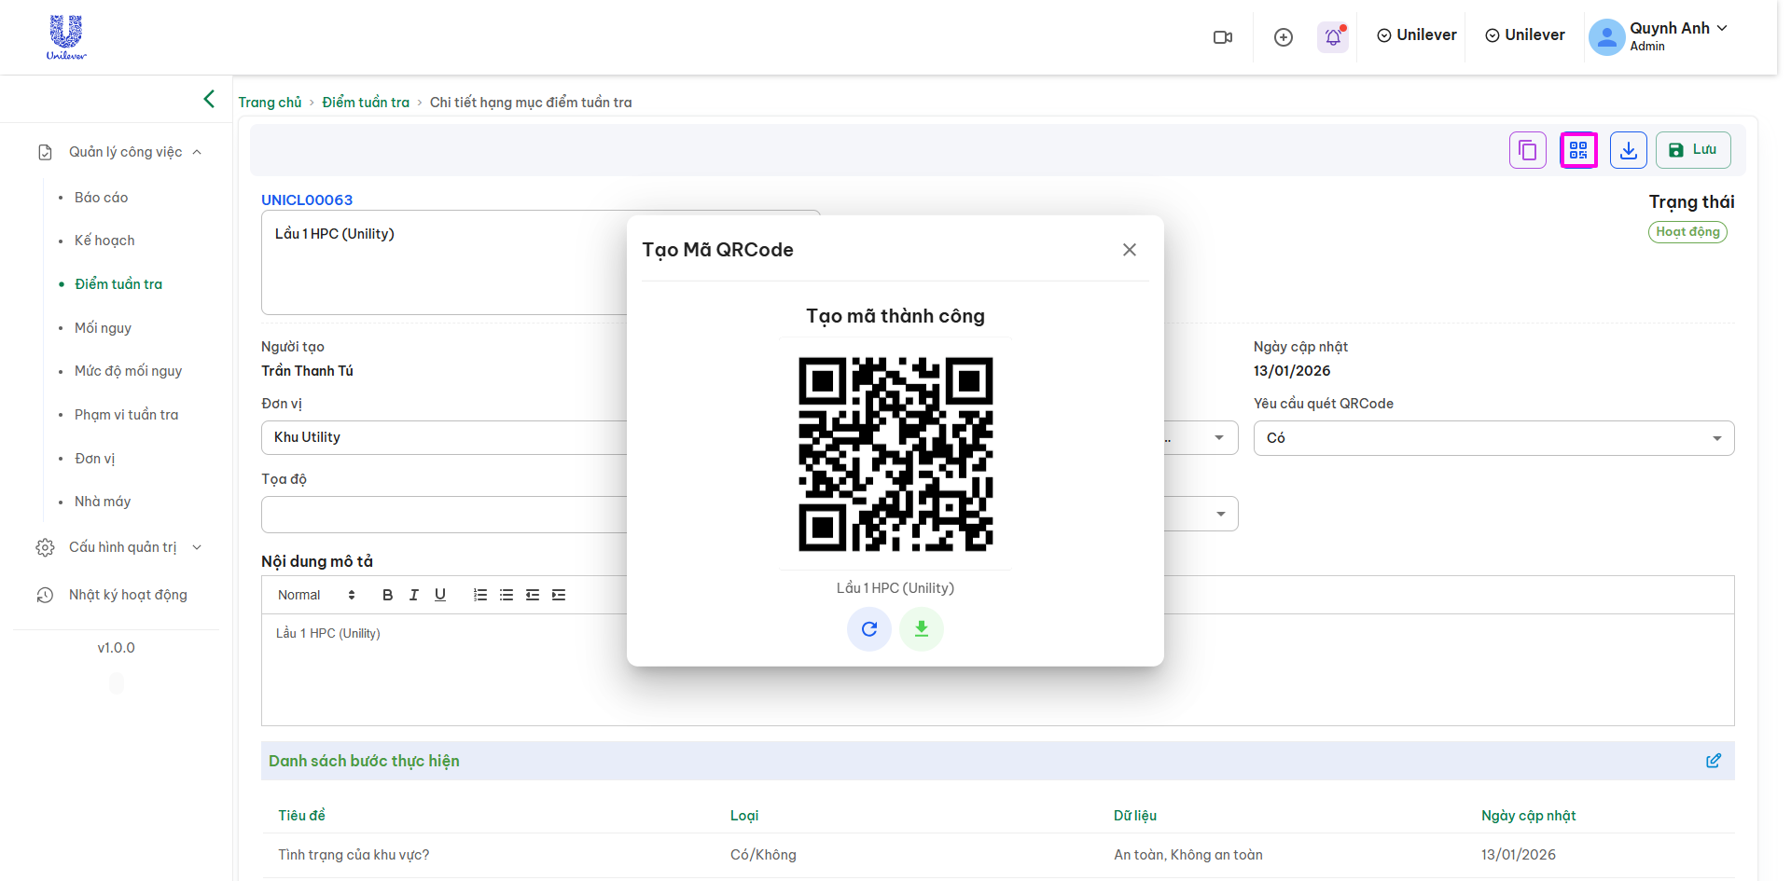
Task: Edit the Danh sách bước thực hiện list
Action: tap(1713, 761)
